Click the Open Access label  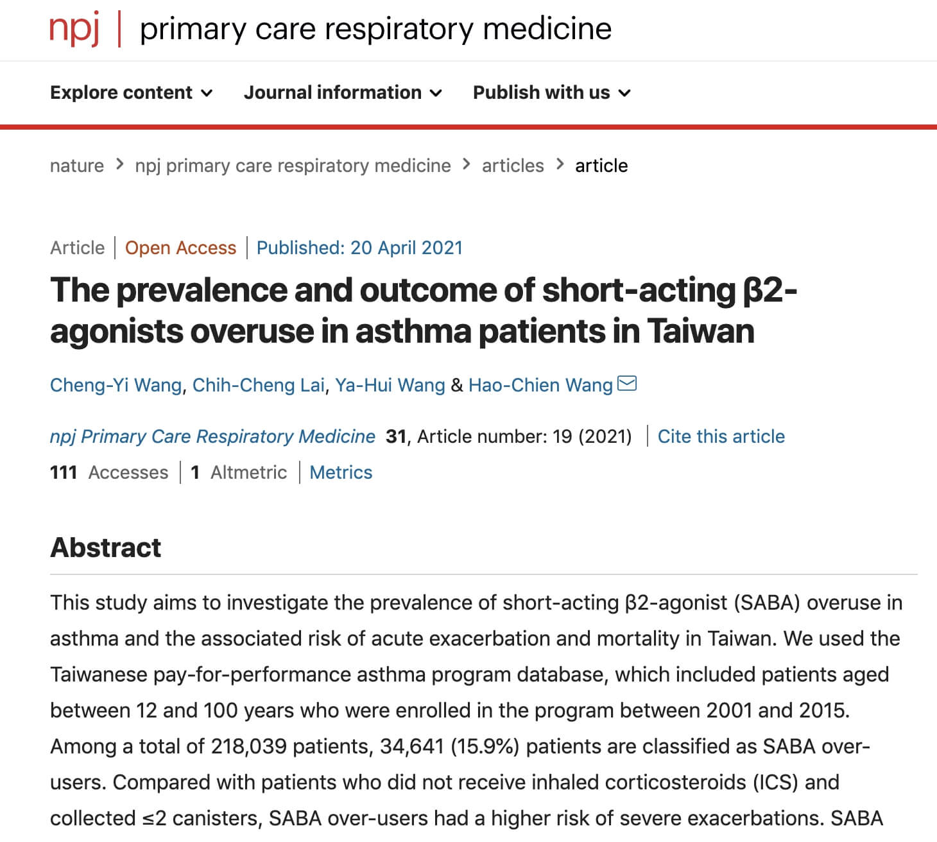(180, 248)
